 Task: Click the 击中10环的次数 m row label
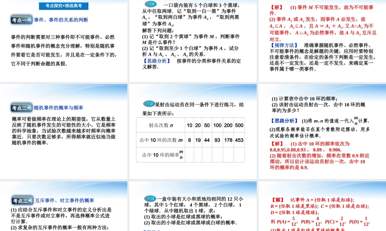161,140
